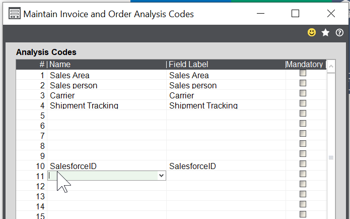Click the vertical scrollbar thumb grip
The image size is (350, 219).
331,157
